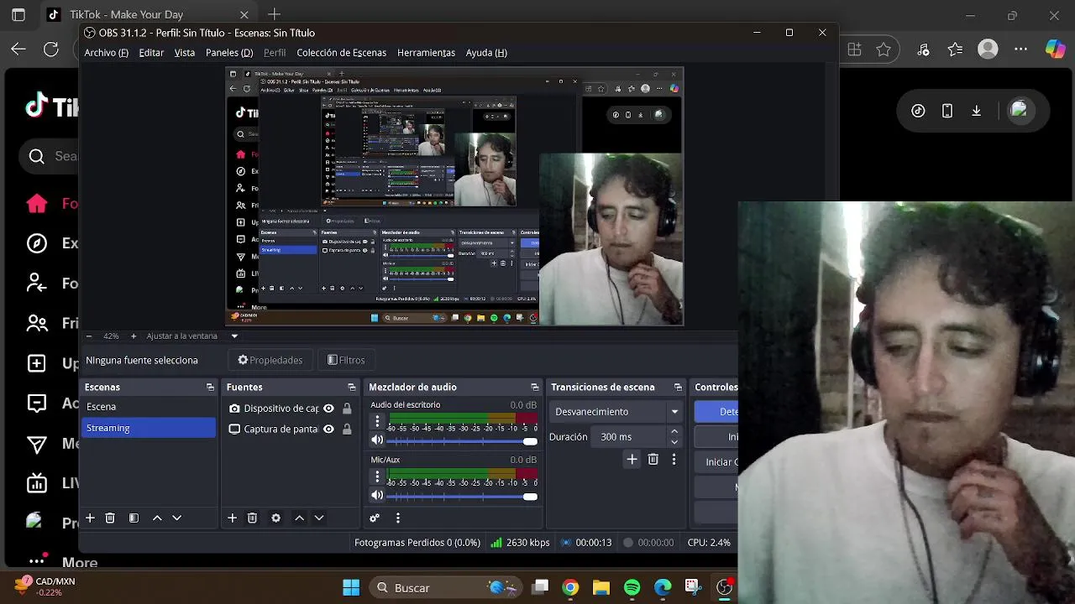Delete scene transition with trash icon
Viewport: 1075px width, 604px height.
point(653,460)
